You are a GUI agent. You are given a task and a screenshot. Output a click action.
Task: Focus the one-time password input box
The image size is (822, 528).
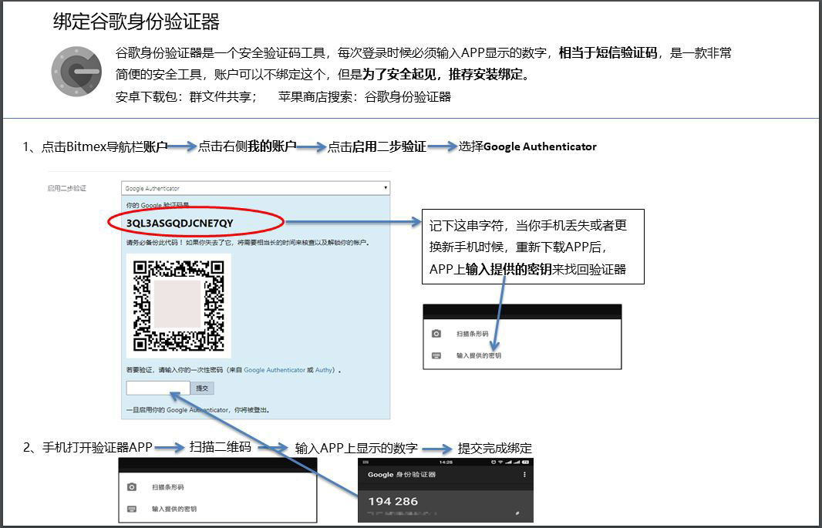(158, 388)
